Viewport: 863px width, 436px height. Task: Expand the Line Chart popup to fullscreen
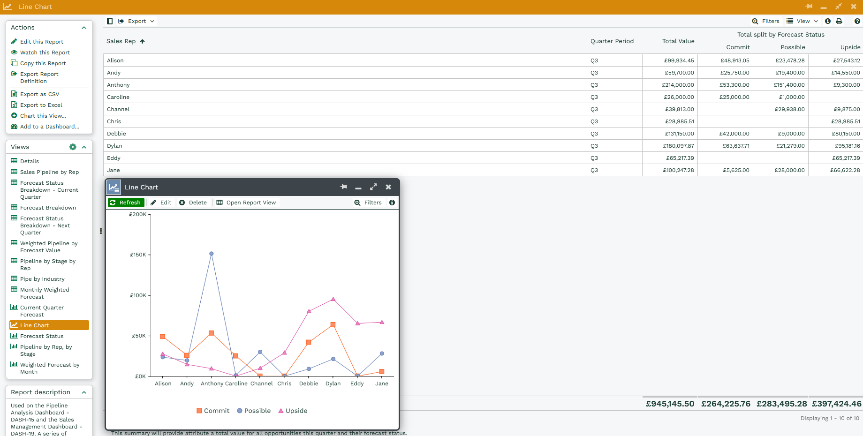[x=373, y=187]
